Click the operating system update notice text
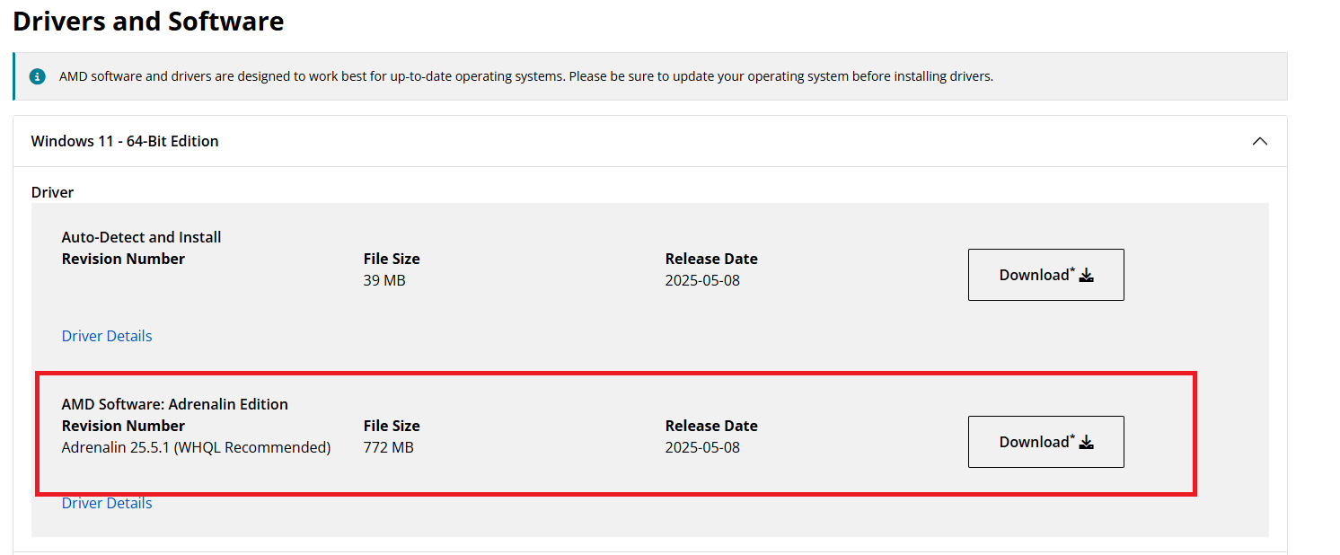This screenshot has height=555, width=1340. [x=526, y=76]
